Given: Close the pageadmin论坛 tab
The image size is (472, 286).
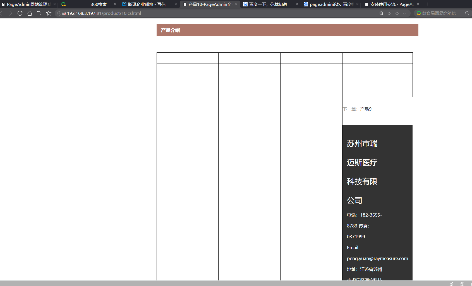Looking at the screenshot, I should pyautogui.click(x=357, y=4).
